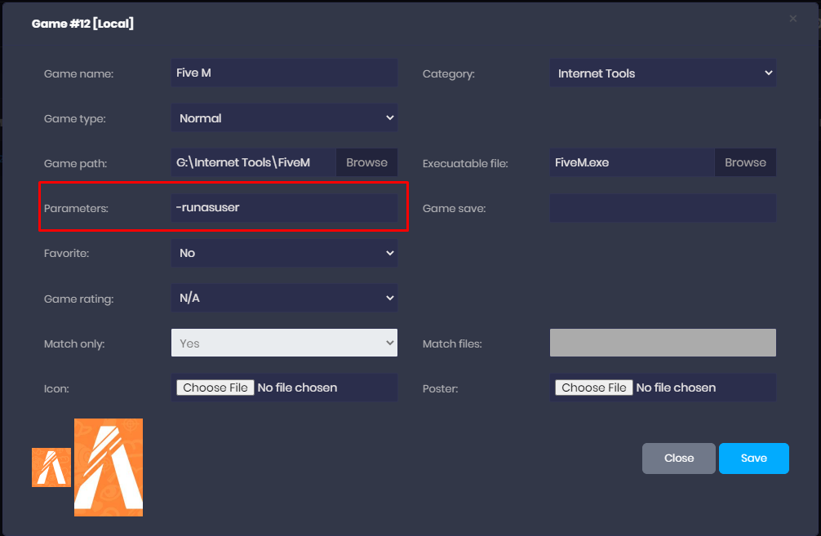Expand the Game type dropdown

click(x=284, y=118)
